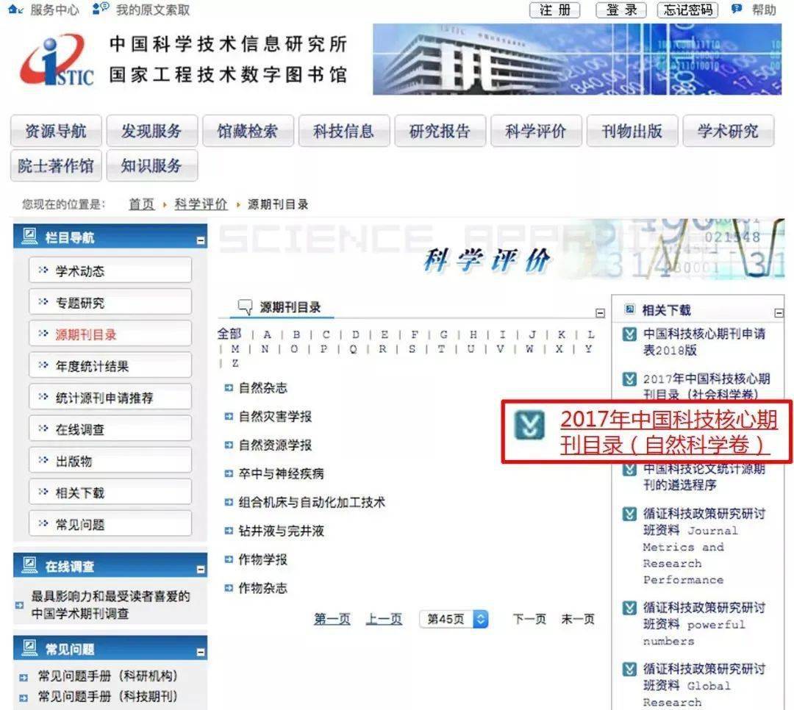Click the speech-bubble icon beside 源期刊目录
The image size is (794, 710).
tap(243, 309)
